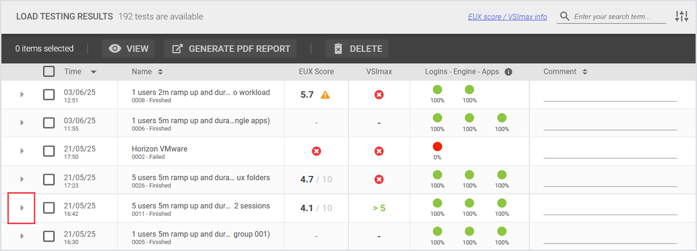697x251 pixels.
Task: Click the red failed EUX icon for Horizon VMware
Action: pyautogui.click(x=317, y=151)
